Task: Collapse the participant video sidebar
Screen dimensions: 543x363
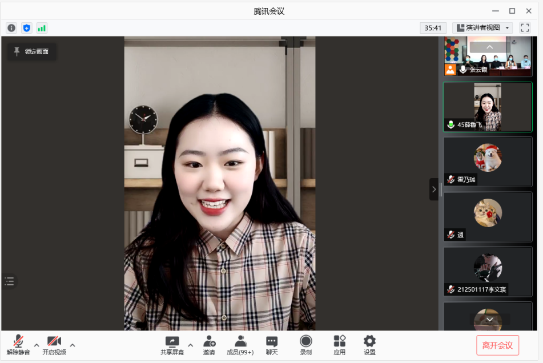Action: coord(434,189)
